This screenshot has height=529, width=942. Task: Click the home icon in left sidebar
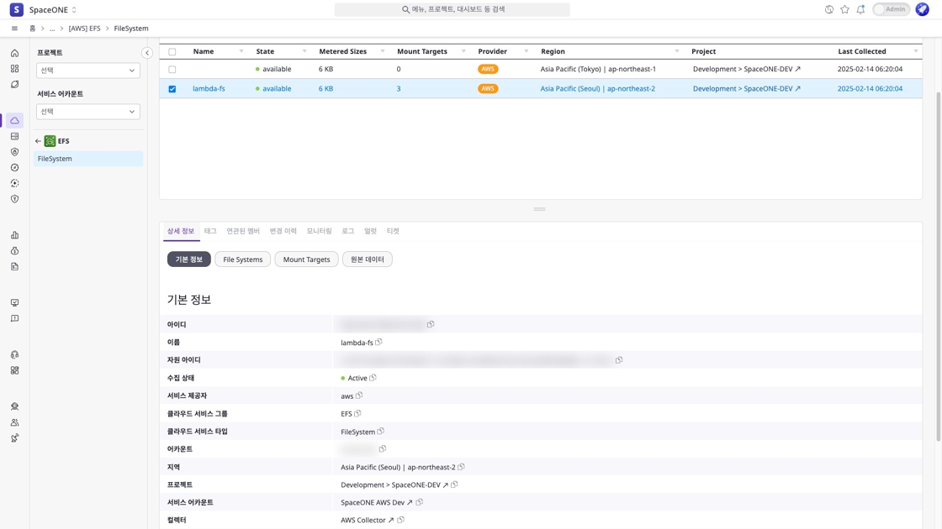click(14, 53)
